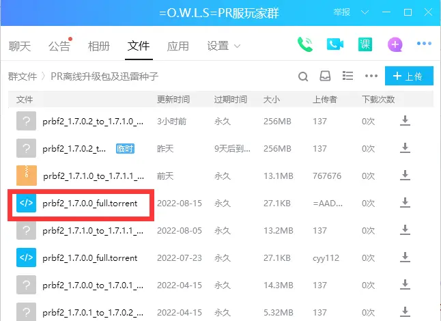This screenshot has width=441, height=321.
Task: Search group files with magnifier icon
Action: click(304, 76)
